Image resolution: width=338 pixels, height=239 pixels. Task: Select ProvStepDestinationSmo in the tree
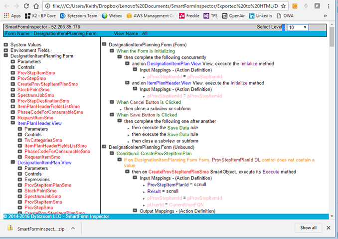43,101
